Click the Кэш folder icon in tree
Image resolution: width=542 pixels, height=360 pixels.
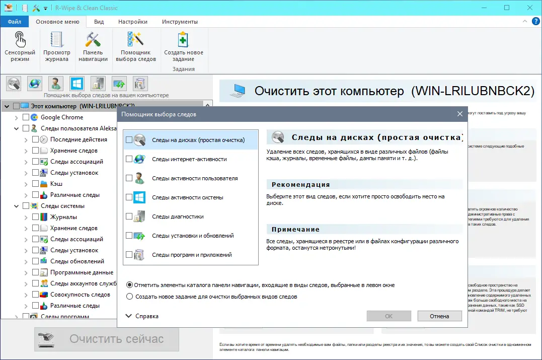44,184
